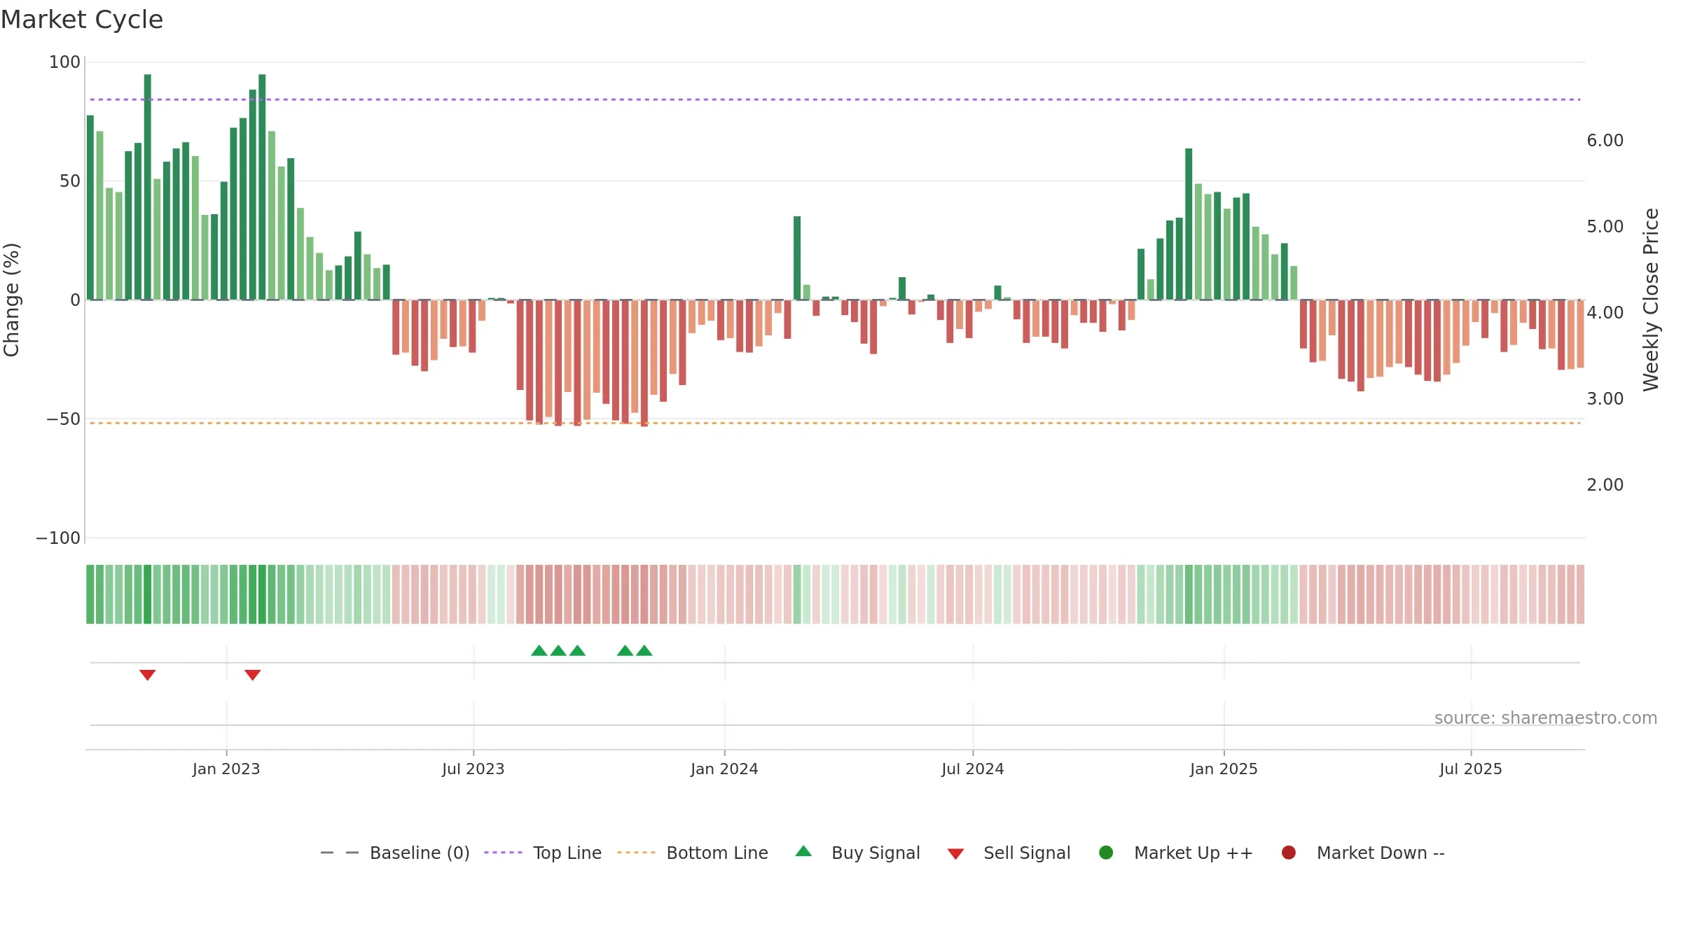The image size is (1681, 945).
Task: Click the first buy signal triangle after Jul 2023
Action: click(539, 651)
